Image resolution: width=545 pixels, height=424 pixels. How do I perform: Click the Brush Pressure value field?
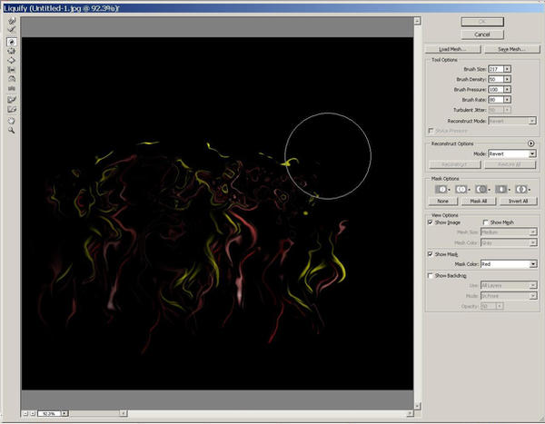[496, 90]
